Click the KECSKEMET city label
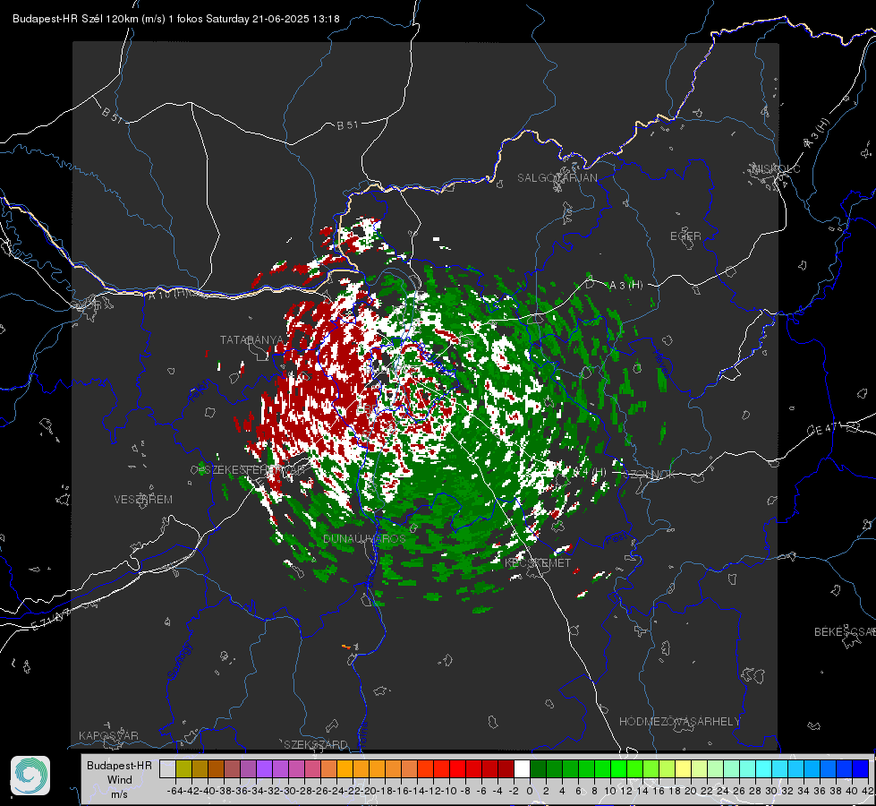876x806 pixels. point(538,562)
